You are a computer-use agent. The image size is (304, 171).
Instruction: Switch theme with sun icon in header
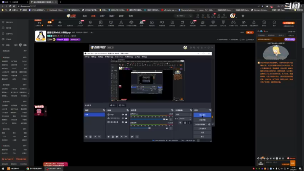[243, 16]
